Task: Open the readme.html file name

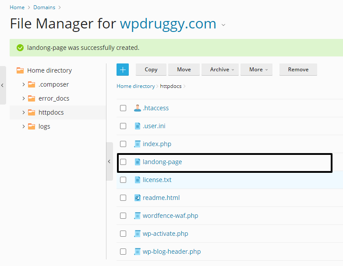Action: (161, 198)
